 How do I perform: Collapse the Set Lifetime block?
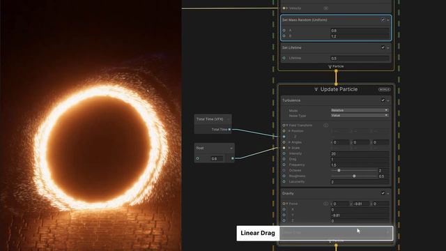[388, 48]
